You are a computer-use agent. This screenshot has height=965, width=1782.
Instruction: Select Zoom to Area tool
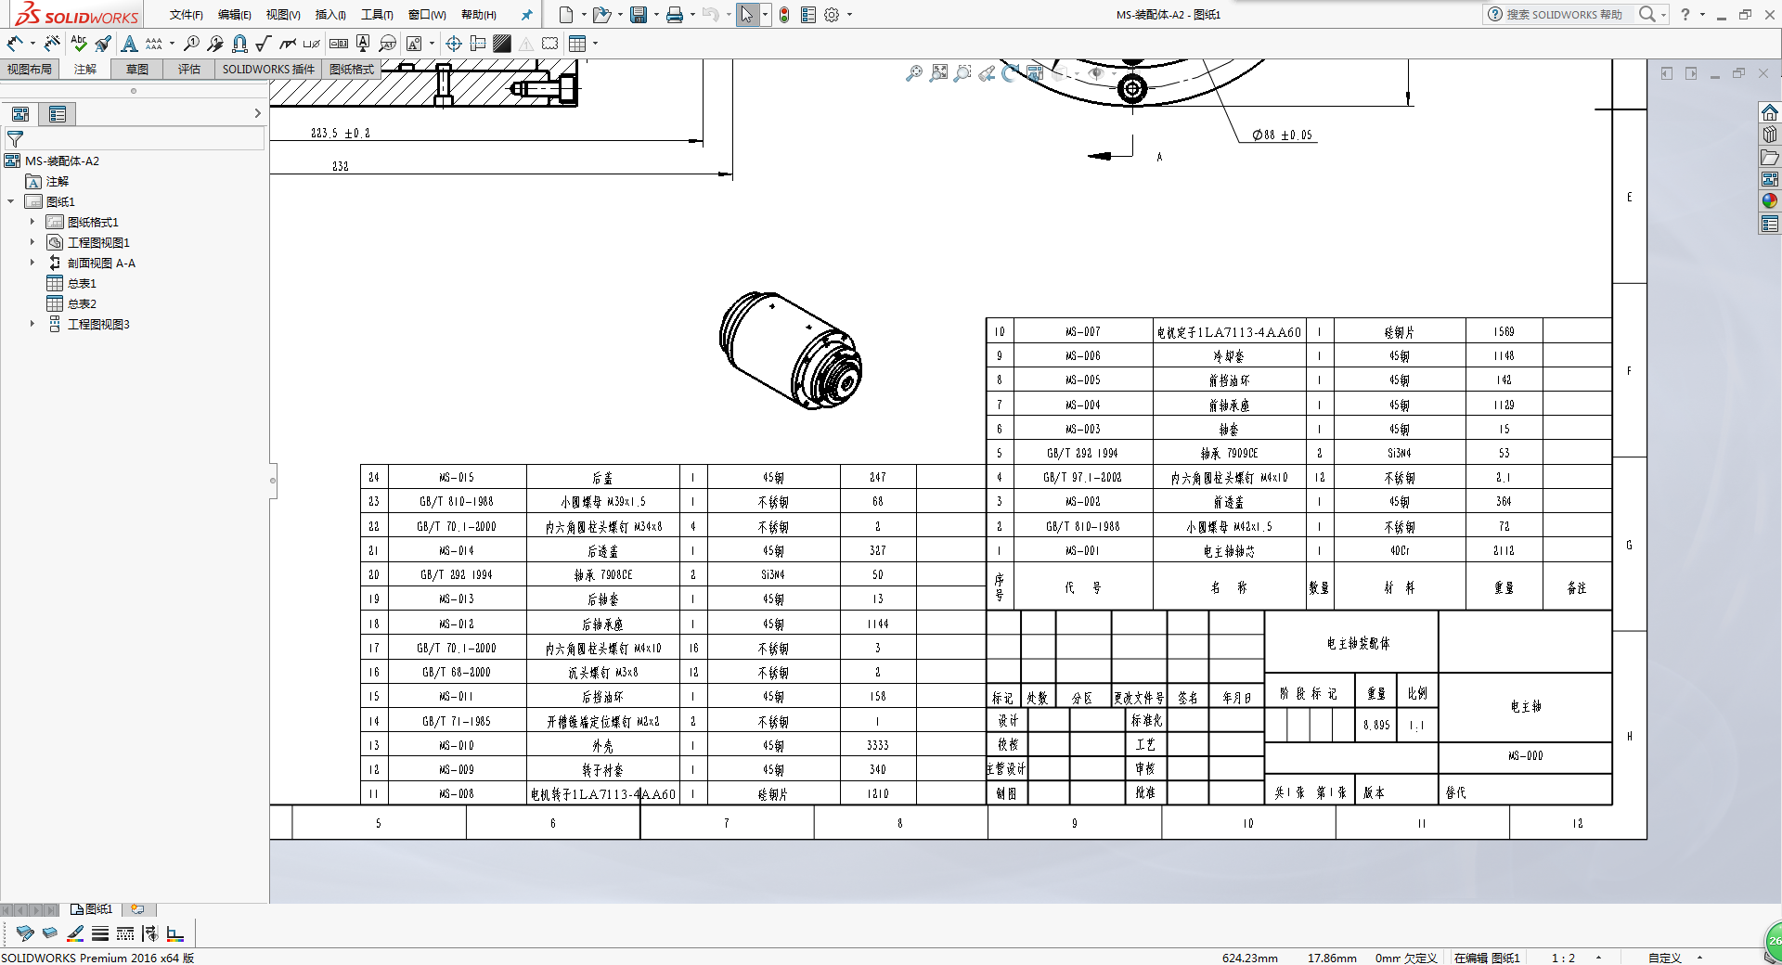962,72
